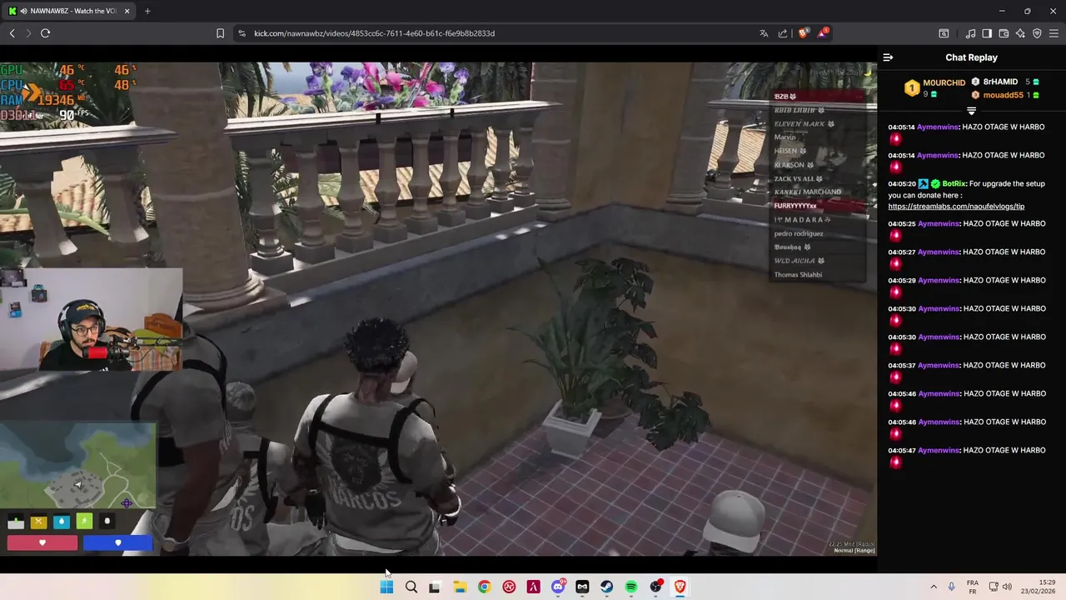The height and width of the screenshot is (600, 1066).
Task: Click the FURRYYYYxx highlighted player name
Action: (x=795, y=206)
